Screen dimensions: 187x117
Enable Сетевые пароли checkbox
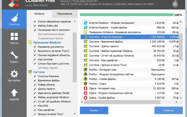point(35,68)
